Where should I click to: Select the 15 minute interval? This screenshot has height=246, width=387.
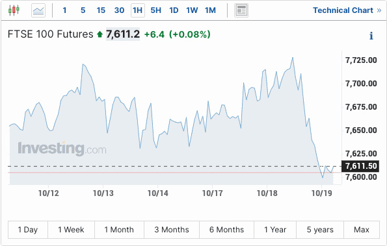point(101,10)
